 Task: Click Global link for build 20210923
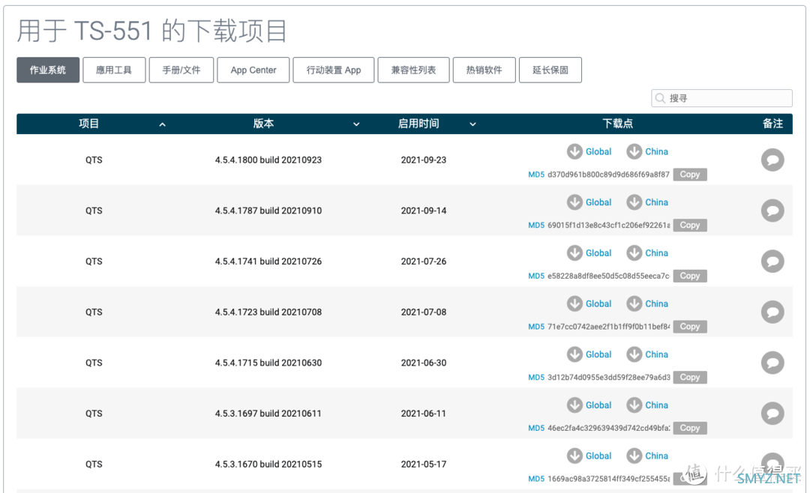coord(598,152)
